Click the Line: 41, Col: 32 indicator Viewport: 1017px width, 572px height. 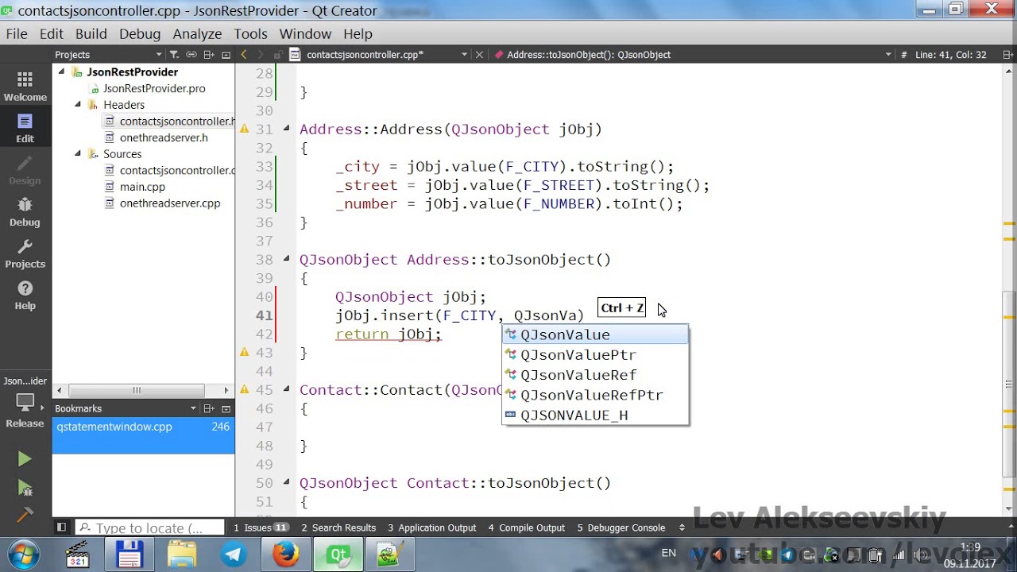tap(951, 55)
